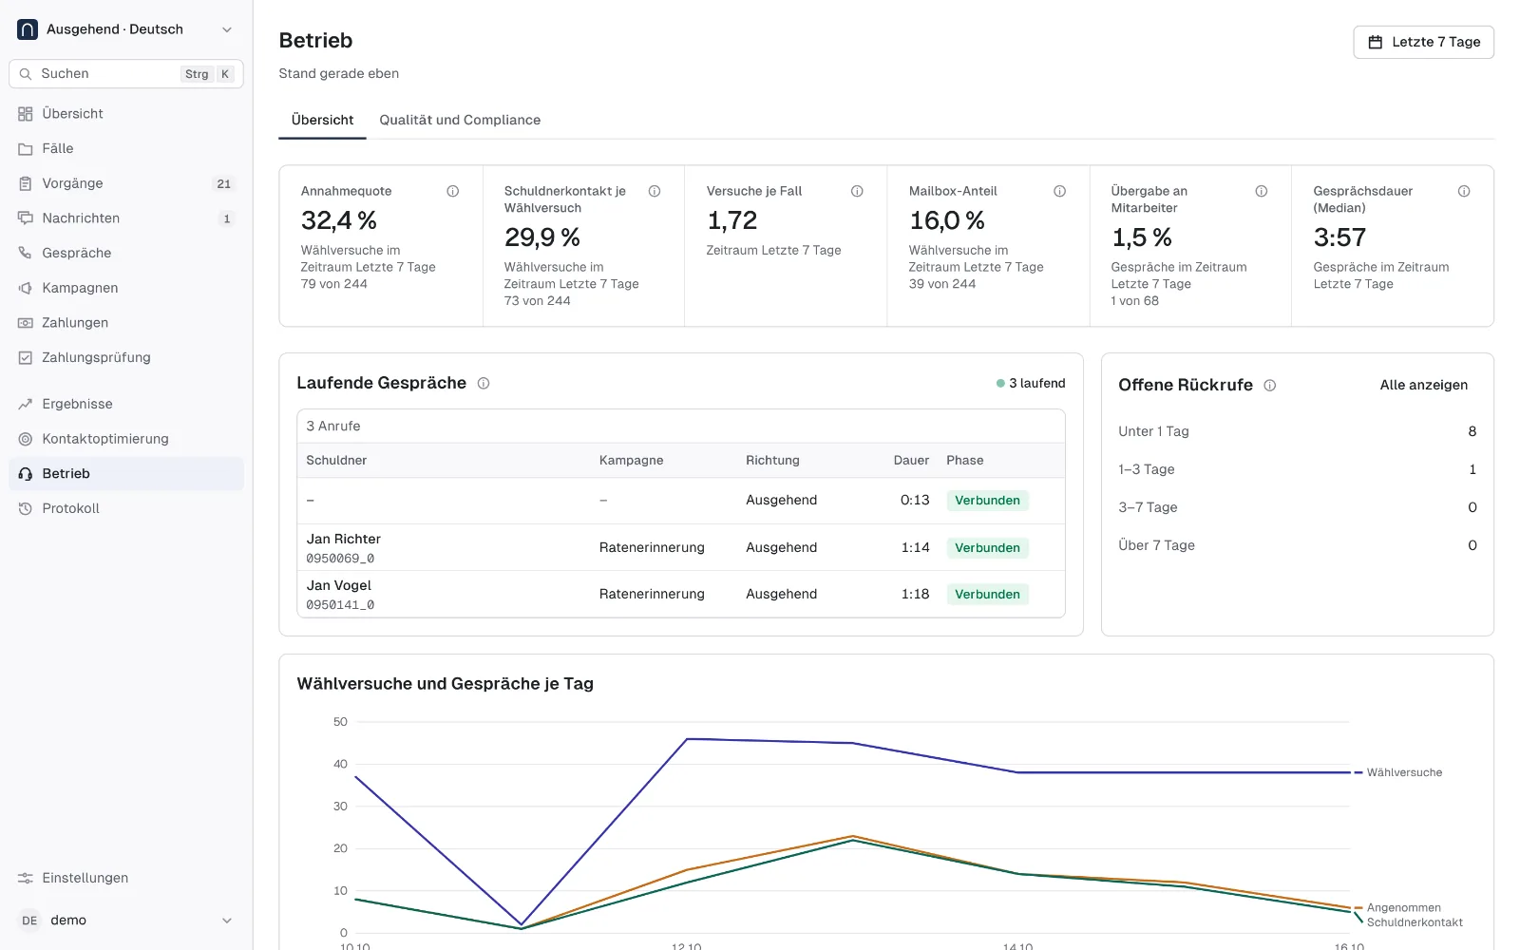Click the Ergebnisse trend icon

tap(26, 404)
